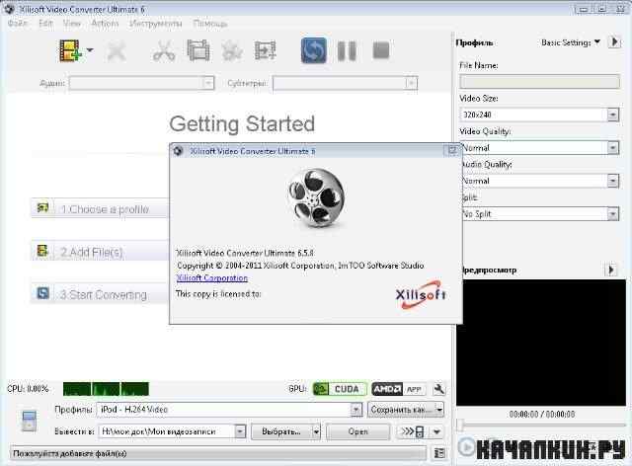Screen dimensions: 632x466
Task: Expand the Профиль iPod - H.264 Video dropdown
Action: (355, 410)
